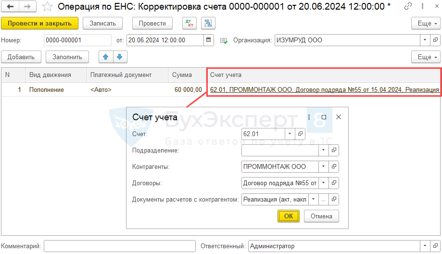Image resolution: width=442 pixels, height=254 pixels.
Task: Click into the Комментарий field
Action: pyautogui.click(x=120, y=246)
